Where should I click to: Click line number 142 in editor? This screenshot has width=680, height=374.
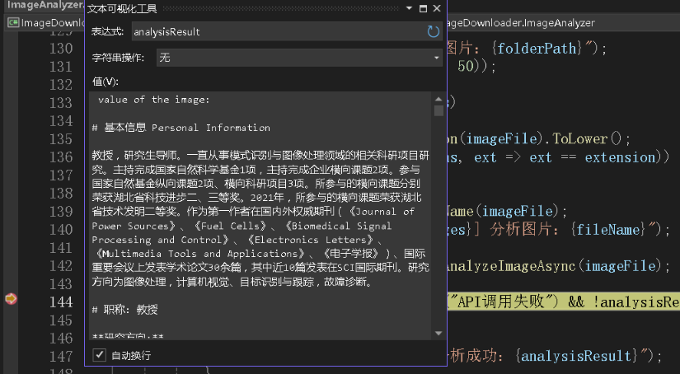point(61,265)
